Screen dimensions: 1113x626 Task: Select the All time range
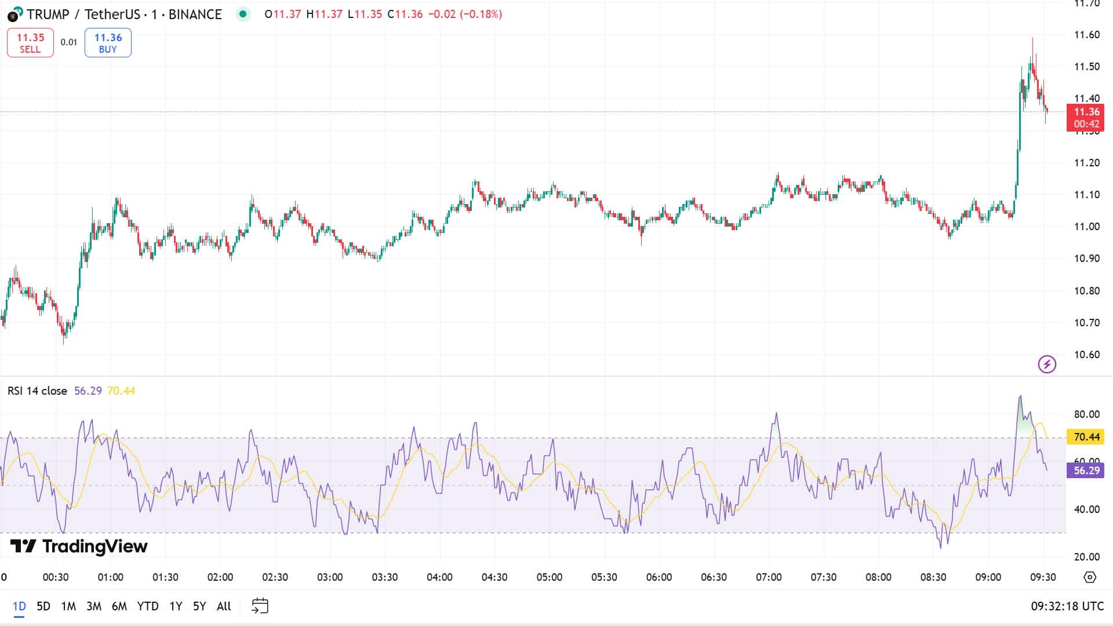(224, 606)
